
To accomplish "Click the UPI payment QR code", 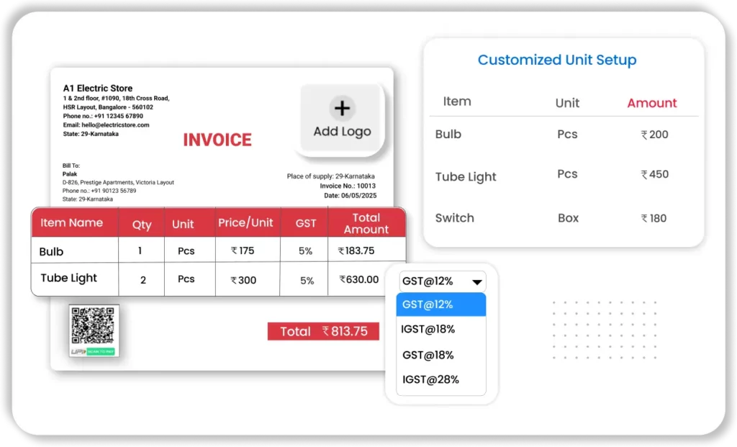I will (x=94, y=325).
